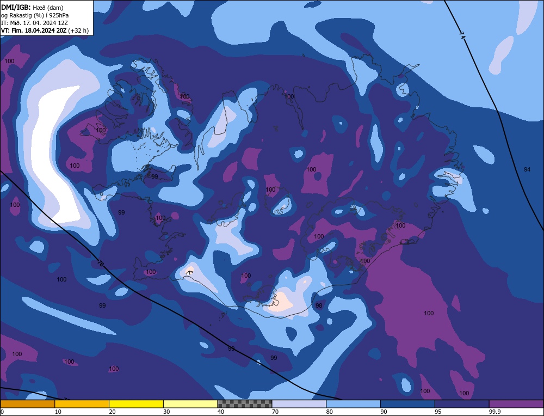544x416 pixels.
Task: Click the 'VT: Fim. 18.04.2024 20Z' valid time
Action: 34,30
